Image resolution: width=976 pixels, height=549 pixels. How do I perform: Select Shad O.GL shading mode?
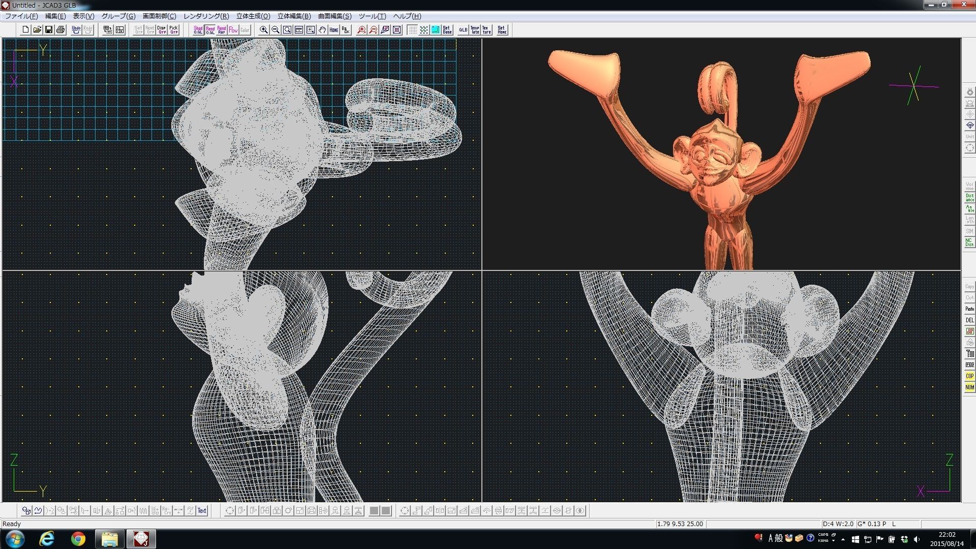pos(198,30)
